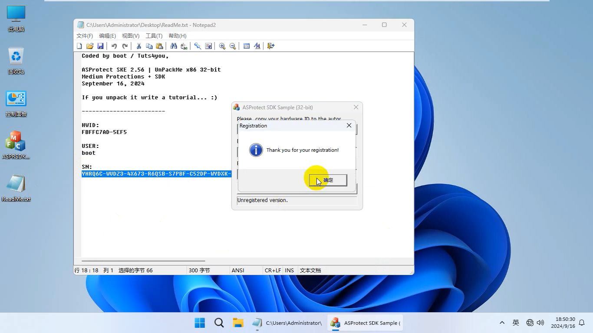The image size is (593, 333).
Task: Switch to ASProtect SDK Sample taskbar item
Action: click(366, 323)
